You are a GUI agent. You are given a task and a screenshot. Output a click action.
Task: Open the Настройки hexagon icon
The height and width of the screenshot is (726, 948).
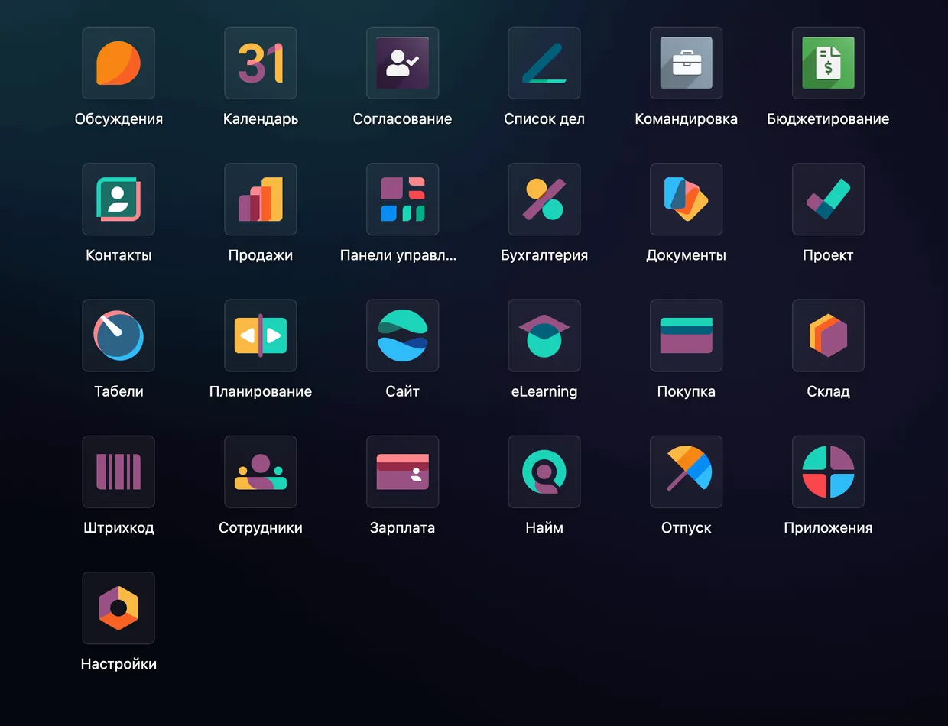point(118,608)
